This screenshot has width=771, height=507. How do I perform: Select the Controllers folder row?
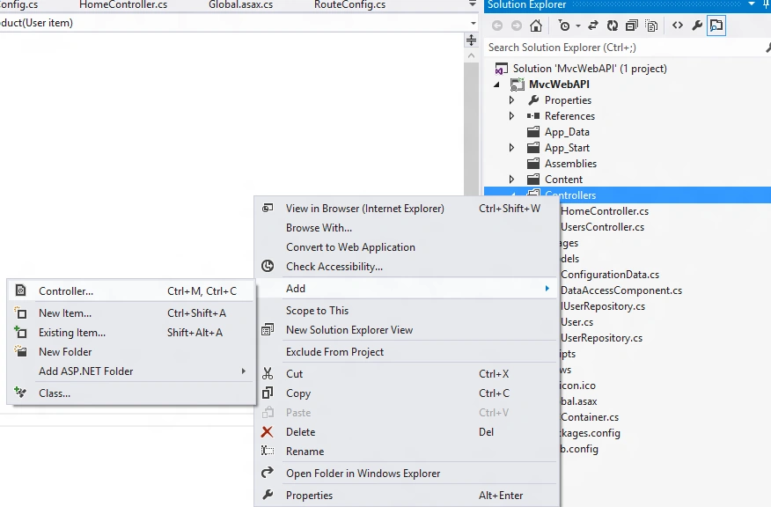[x=628, y=195]
